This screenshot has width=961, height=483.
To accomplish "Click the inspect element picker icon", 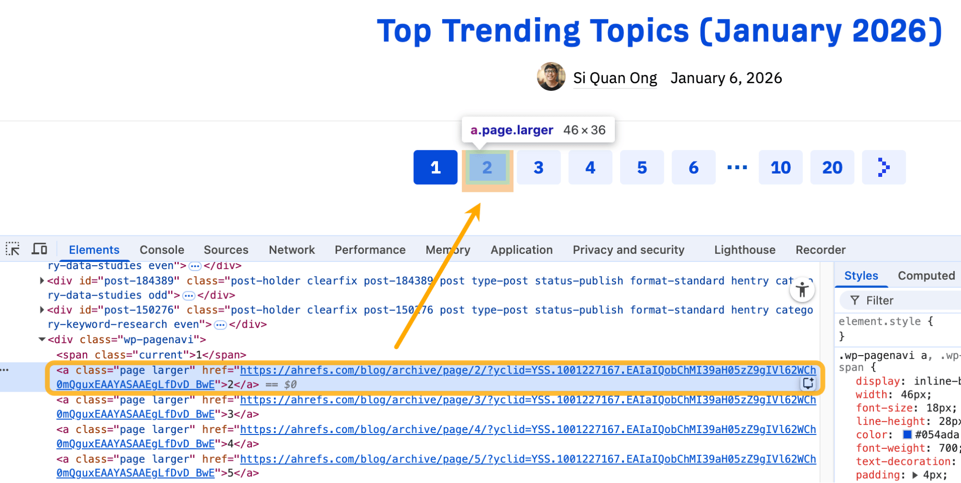I will 12,249.
